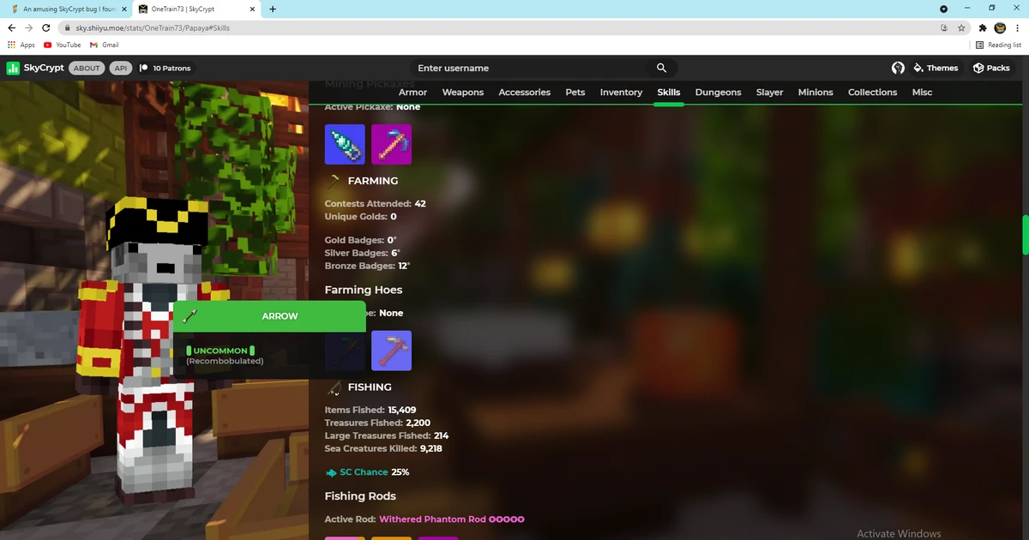Image resolution: width=1029 pixels, height=540 pixels.
Task: Open the Themes picker via droplet icon
Action: (920, 68)
